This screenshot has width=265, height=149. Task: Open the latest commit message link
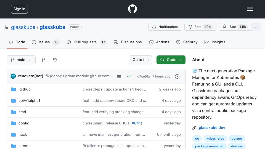(x=79, y=76)
